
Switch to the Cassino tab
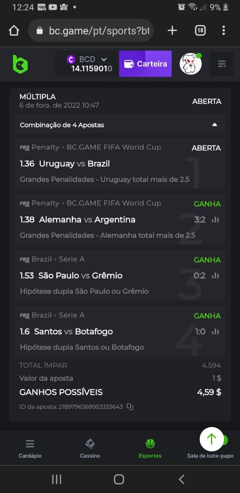pos(90,449)
